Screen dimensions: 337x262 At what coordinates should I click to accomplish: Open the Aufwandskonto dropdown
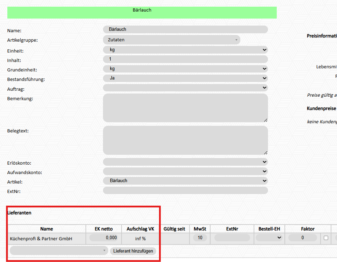coord(185,171)
